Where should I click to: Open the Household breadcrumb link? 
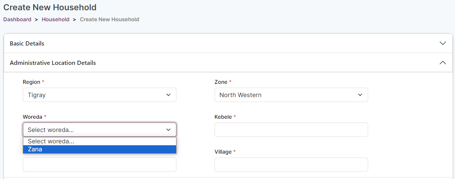(x=56, y=19)
